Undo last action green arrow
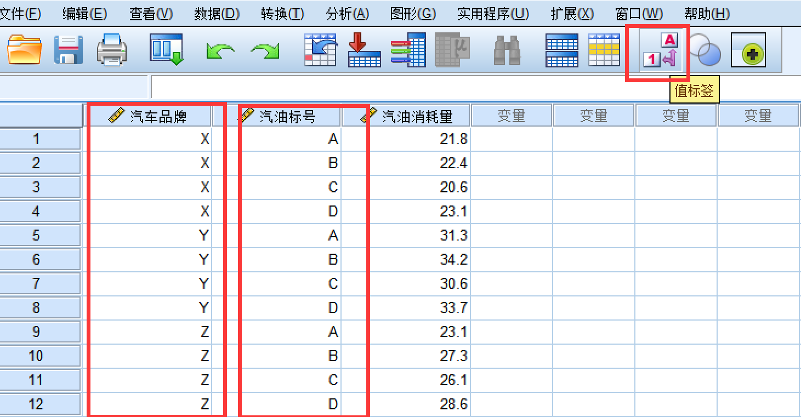Viewport: 801px width, 417px height. point(221,52)
